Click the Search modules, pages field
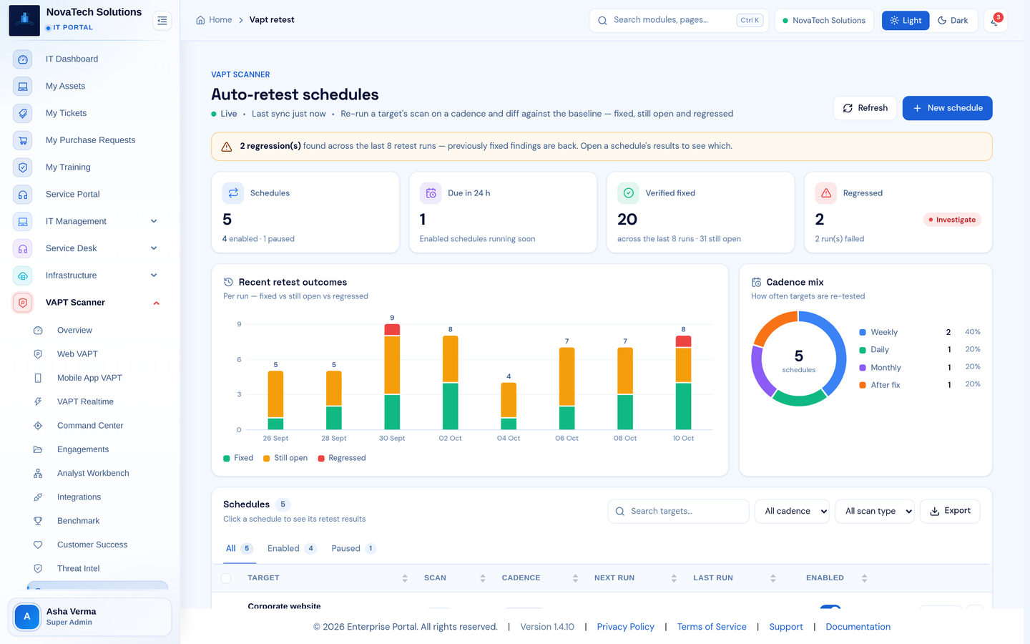 [x=678, y=21]
